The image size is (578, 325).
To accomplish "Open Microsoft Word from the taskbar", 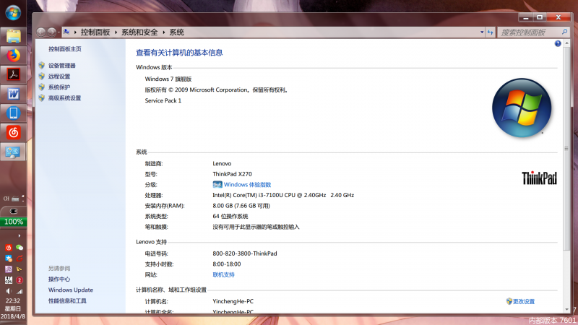I will (13, 94).
